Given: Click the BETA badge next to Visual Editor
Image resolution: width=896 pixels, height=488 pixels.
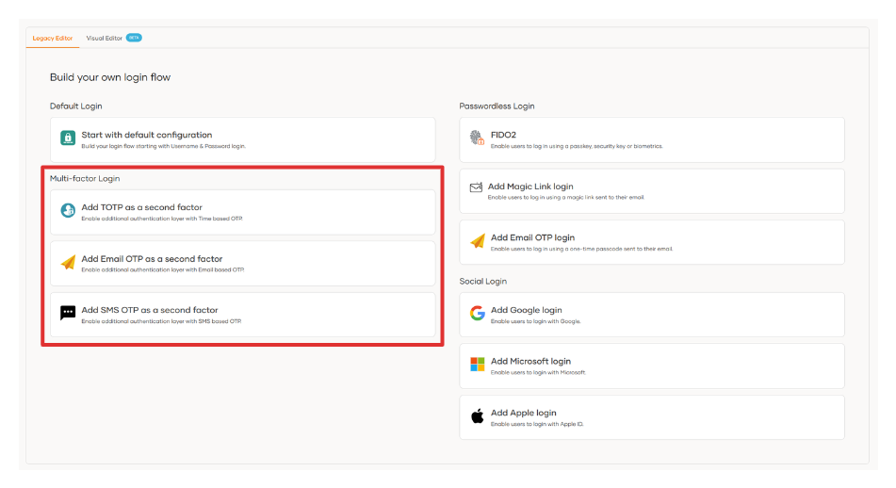Looking at the screenshot, I should pos(134,38).
